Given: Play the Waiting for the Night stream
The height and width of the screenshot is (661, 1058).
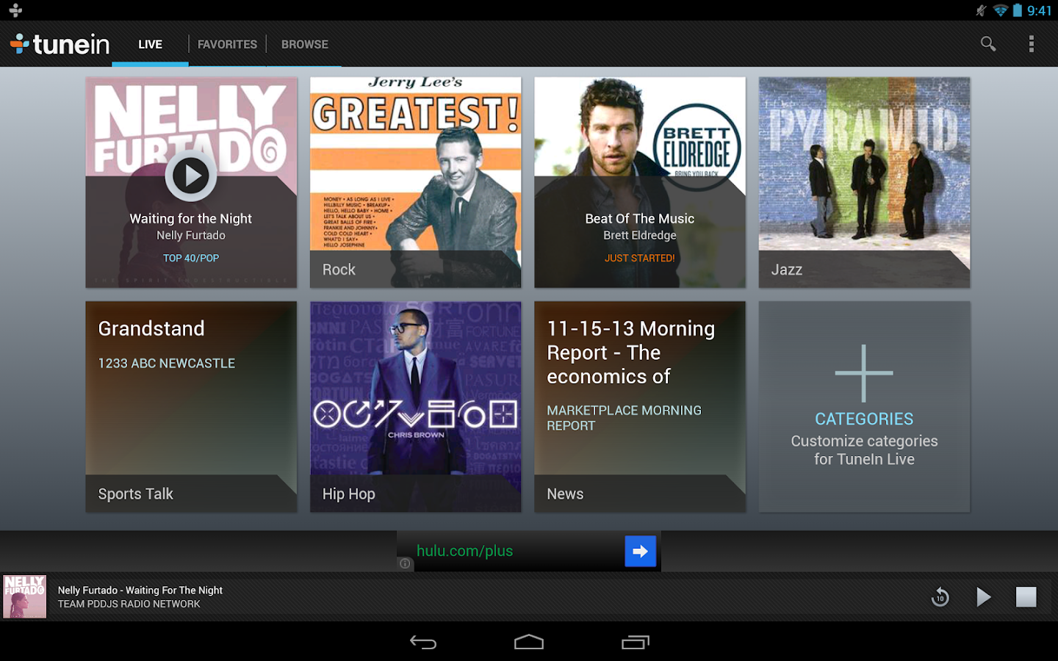Looking at the screenshot, I should tap(190, 176).
